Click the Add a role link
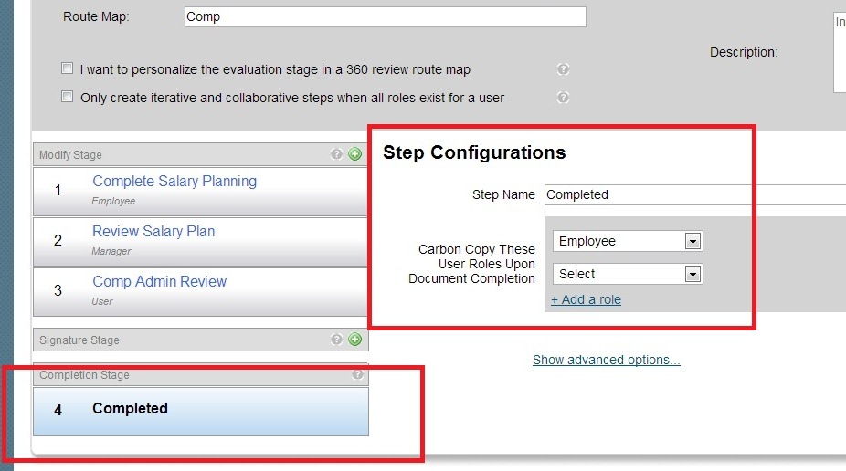 click(x=586, y=299)
